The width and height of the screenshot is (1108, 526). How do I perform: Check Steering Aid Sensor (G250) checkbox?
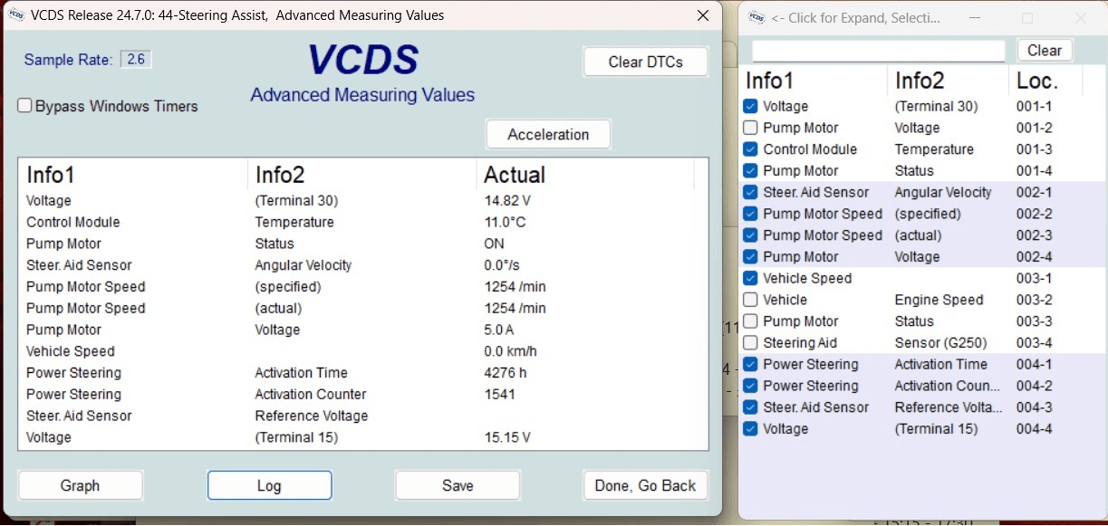point(750,342)
